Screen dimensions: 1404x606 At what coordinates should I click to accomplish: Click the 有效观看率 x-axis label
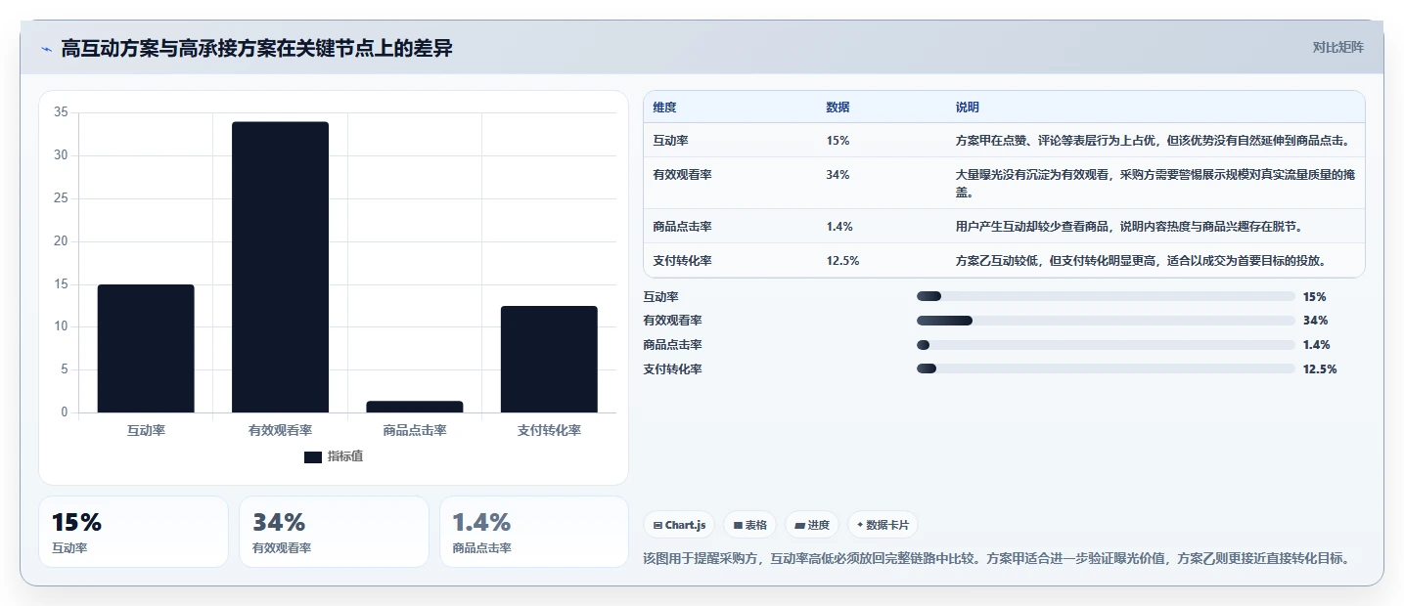(280, 430)
